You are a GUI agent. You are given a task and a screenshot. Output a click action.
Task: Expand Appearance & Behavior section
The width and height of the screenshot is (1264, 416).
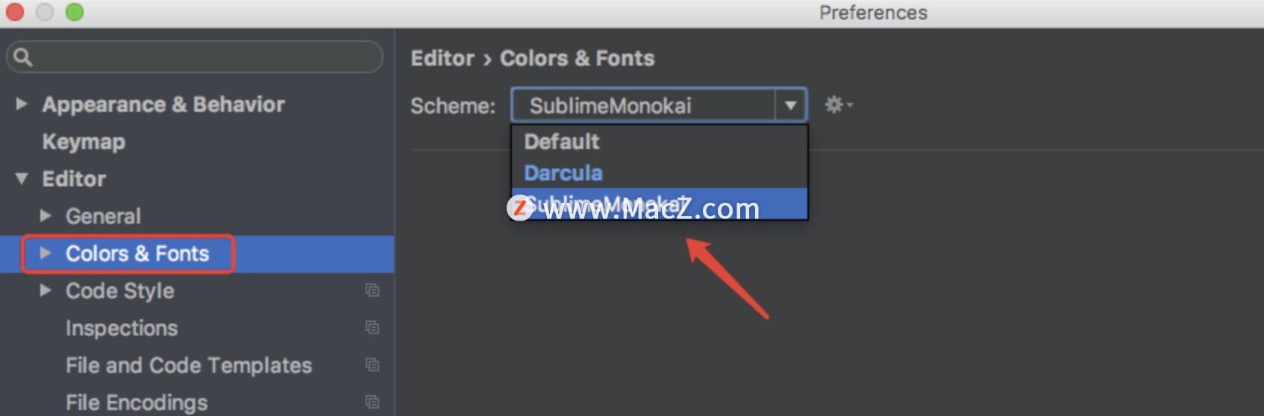click(x=22, y=104)
